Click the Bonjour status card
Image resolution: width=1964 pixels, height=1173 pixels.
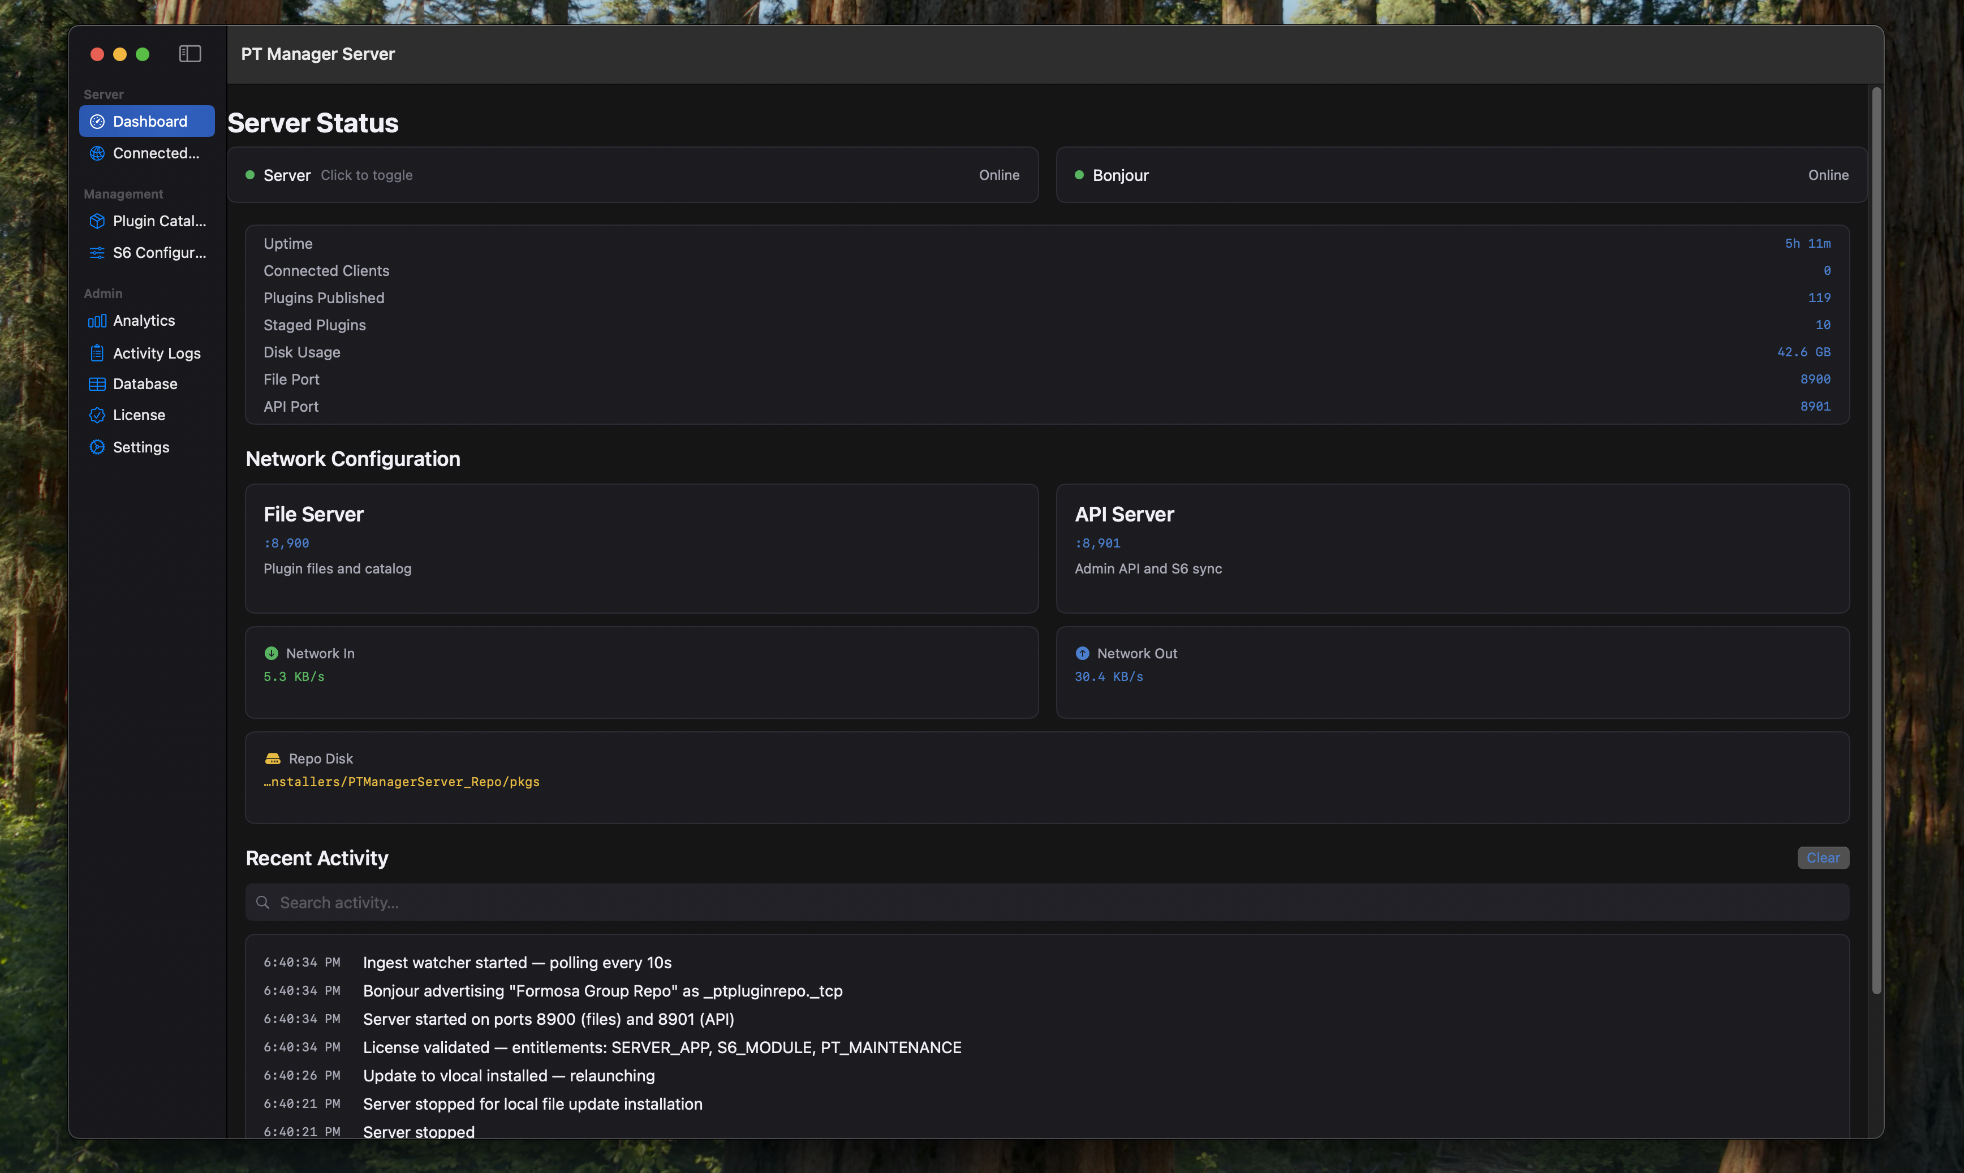(x=1461, y=175)
